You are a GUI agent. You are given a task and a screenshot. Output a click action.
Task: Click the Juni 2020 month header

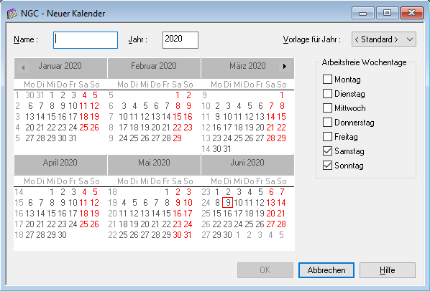click(247, 163)
